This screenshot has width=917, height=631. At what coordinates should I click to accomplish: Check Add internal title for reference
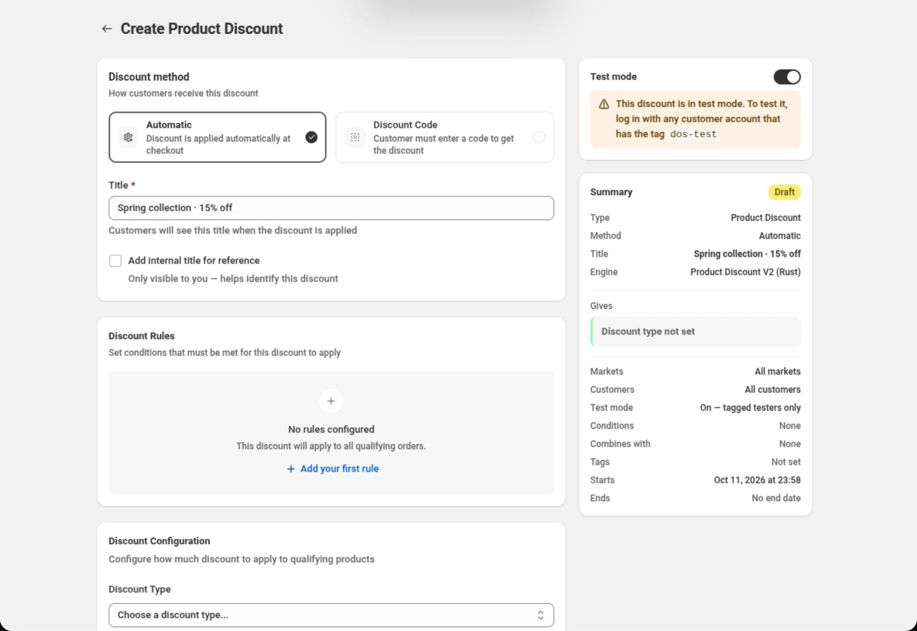tap(115, 261)
